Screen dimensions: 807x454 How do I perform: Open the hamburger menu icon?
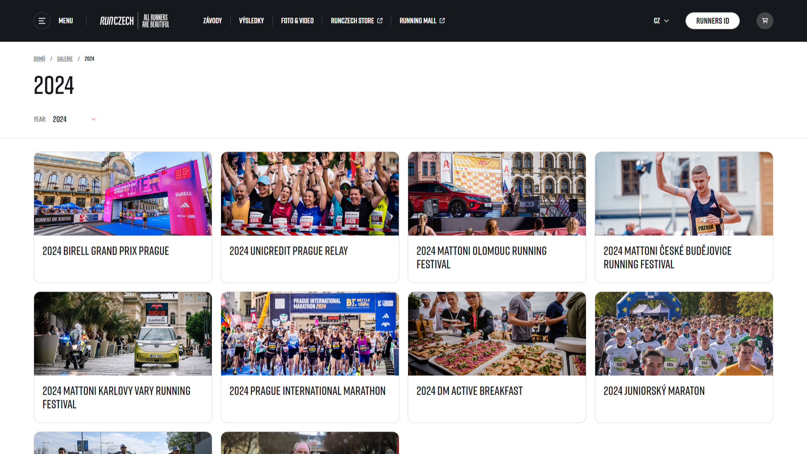click(x=42, y=21)
